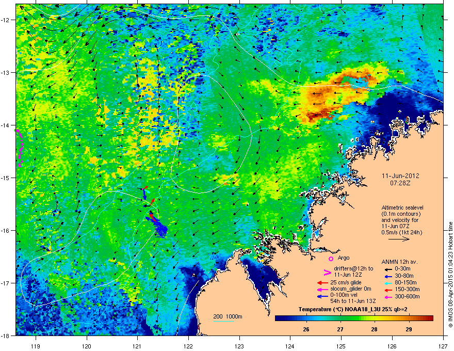454x351 pixels.
Task: Click the date label '11-Jun-2012'
Action: 400,176
